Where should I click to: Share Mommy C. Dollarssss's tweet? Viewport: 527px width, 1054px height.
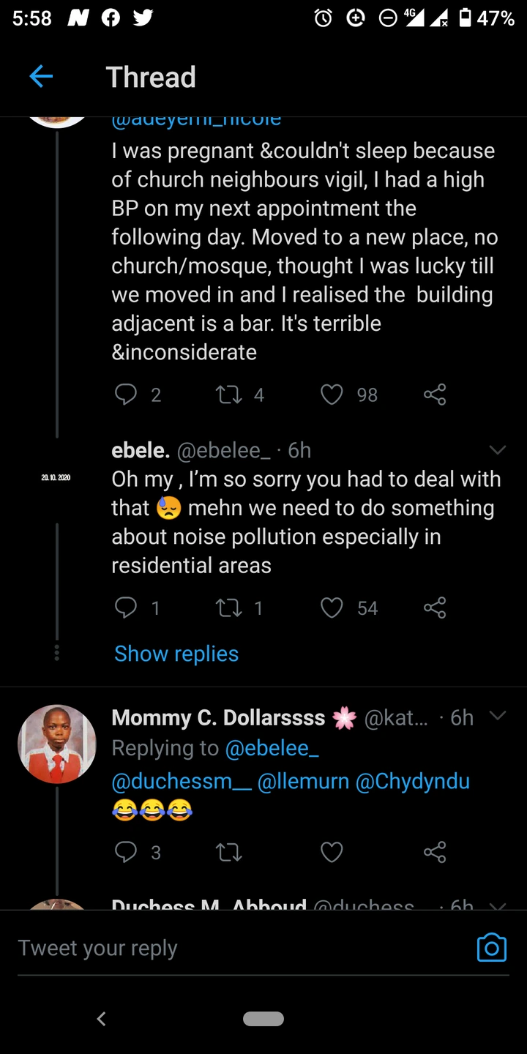(435, 852)
